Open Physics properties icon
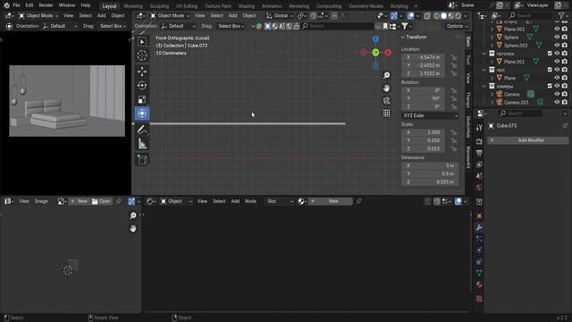Viewport: 572px width, 322px height. [x=479, y=250]
